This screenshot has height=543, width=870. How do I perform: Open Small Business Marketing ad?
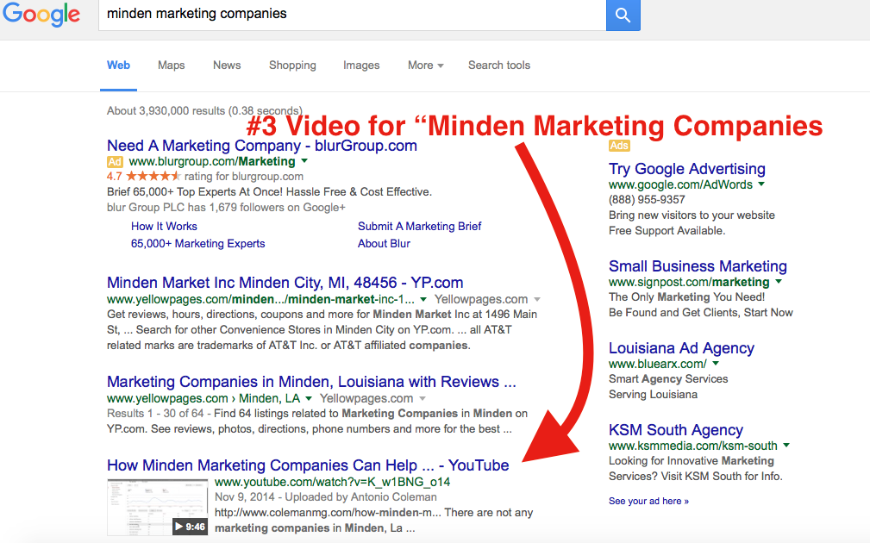tap(698, 266)
